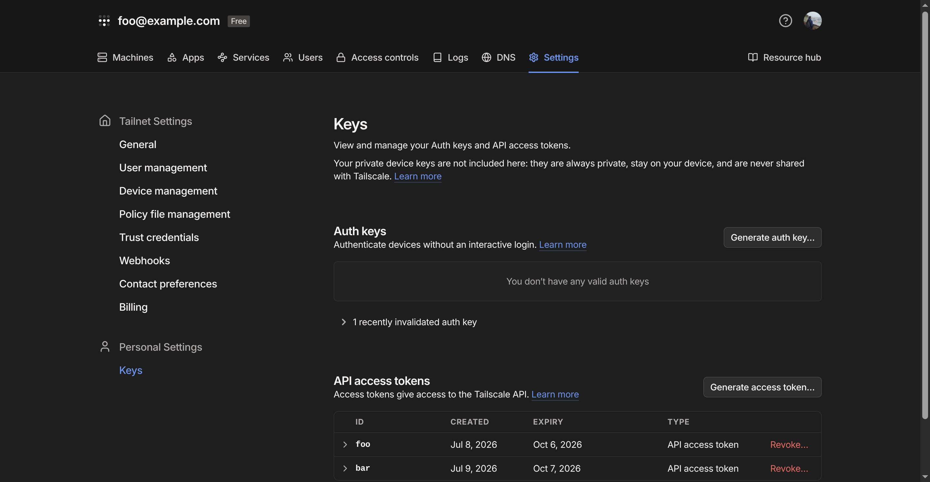930x482 pixels.
Task: View the Logs tab
Action: pyautogui.click(x=450, y=57)
